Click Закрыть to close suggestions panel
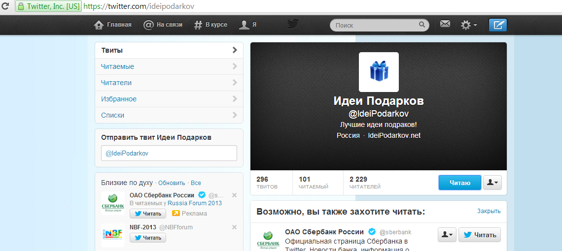This screenshot has width=562, height=251. pyautogui.click(x=489, y=211)
